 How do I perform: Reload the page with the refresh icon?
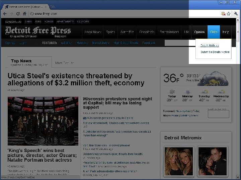pos(18,14)
